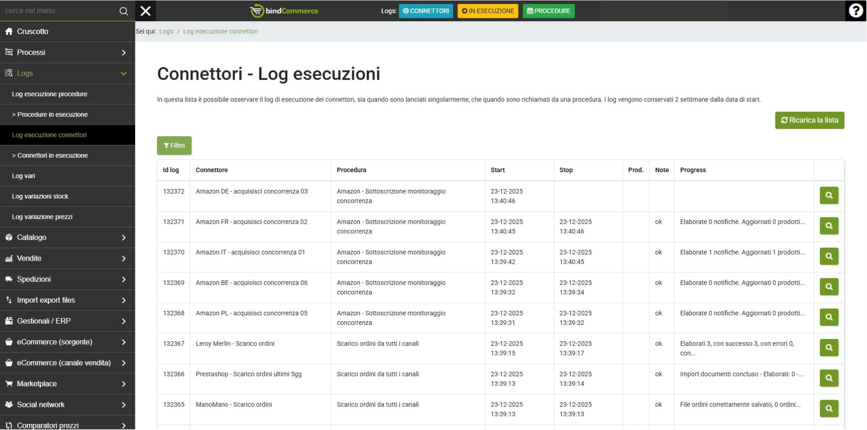The height and width of the screenshot is (430, 867).
Task: Inspect the ManoMano Scarico ordini log
Action: 828,409
